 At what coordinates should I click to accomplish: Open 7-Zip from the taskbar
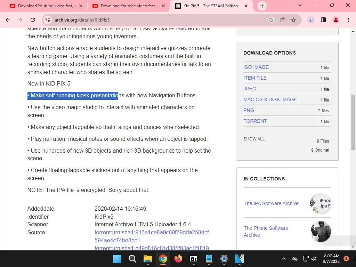(x=193, y=259)
